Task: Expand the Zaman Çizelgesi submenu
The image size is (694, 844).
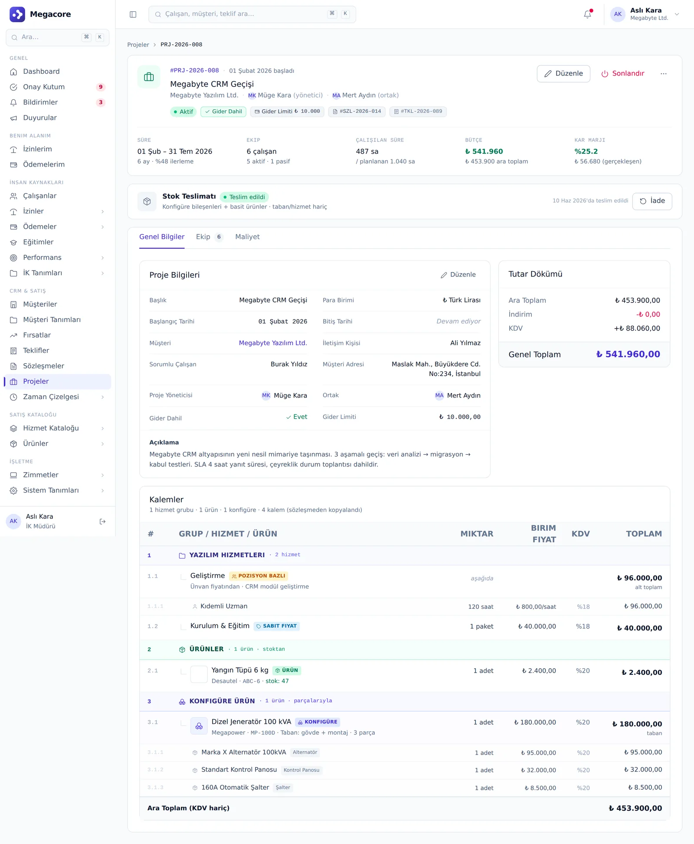Action: [103, 397]
